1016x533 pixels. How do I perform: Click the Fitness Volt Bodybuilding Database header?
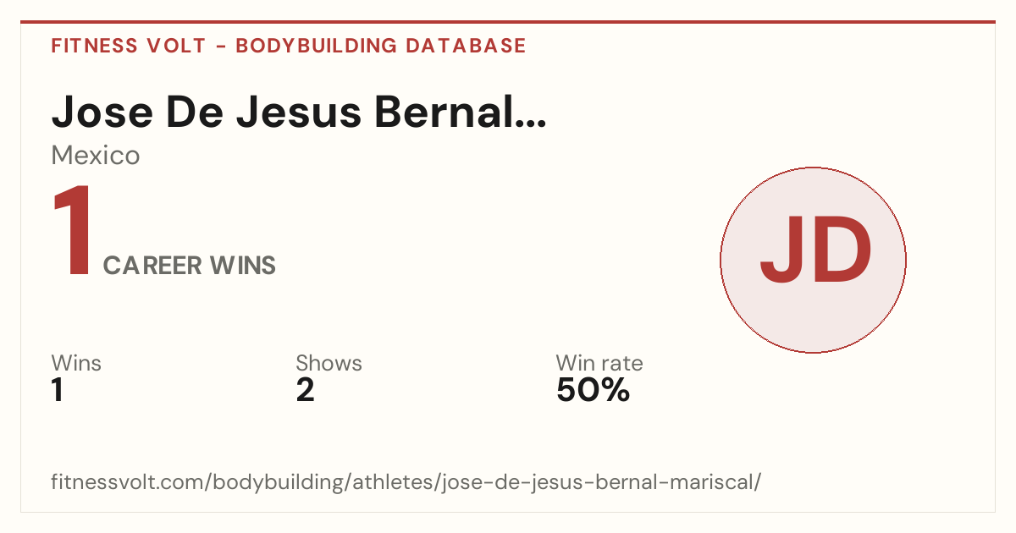click(289, 46)
